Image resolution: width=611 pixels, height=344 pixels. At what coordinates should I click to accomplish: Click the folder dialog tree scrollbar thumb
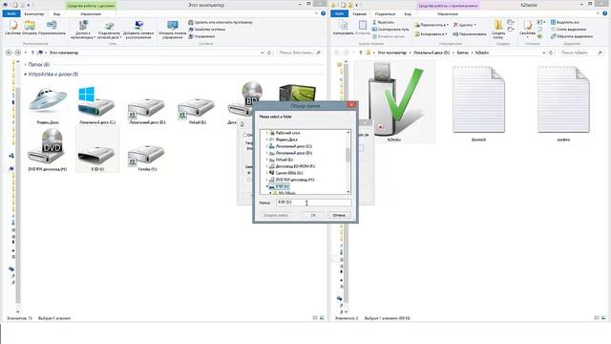pyautogui.click(x=348, y=155)
